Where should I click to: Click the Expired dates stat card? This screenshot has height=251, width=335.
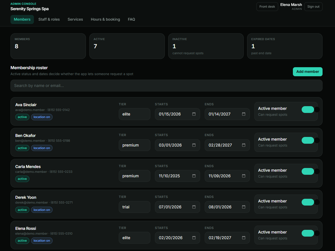pyautogui.click(x=285, y=46)
